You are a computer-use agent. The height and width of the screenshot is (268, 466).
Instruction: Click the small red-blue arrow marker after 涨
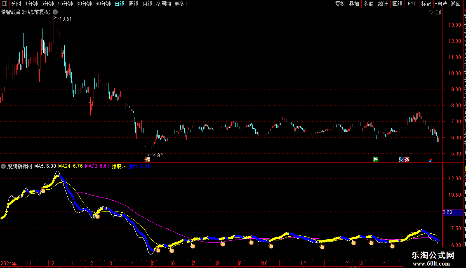[431, 160]
